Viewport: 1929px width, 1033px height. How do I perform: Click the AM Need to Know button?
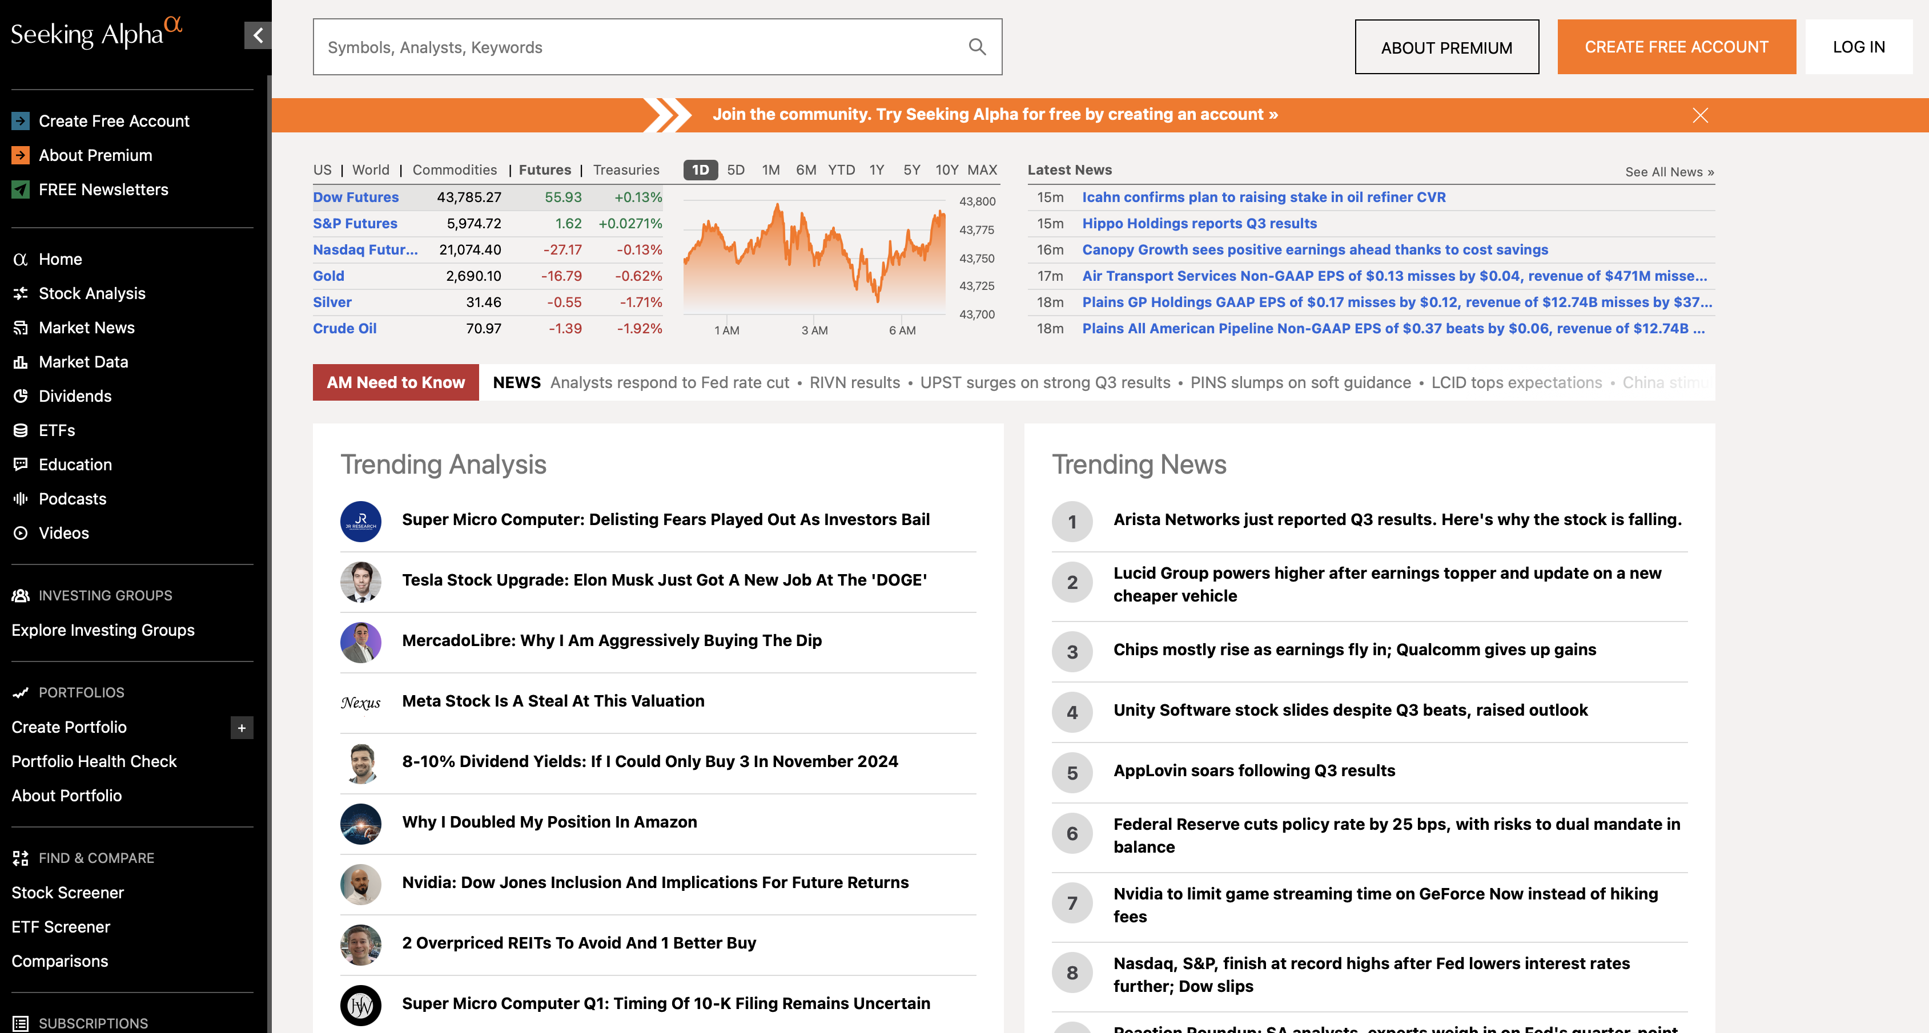pyautogui.click(x=395, y=382)
